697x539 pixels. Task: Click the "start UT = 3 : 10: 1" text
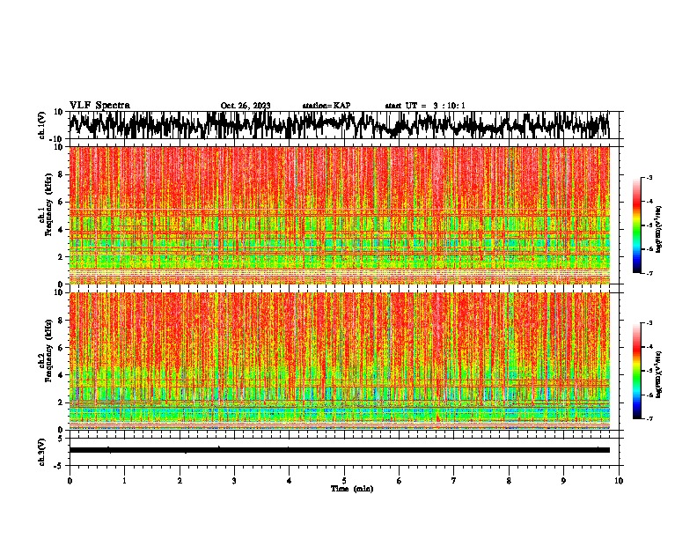425,106
